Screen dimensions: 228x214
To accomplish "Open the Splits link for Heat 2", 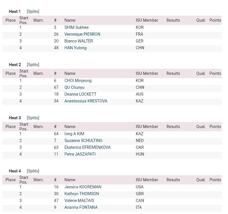I will (33, 65).
